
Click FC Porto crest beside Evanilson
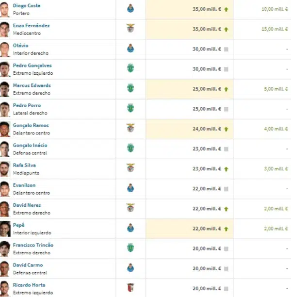[130, 188]
